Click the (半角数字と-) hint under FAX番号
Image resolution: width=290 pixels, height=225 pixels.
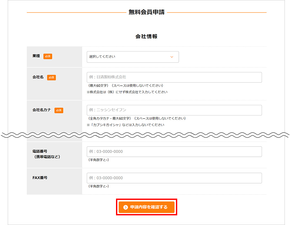point(99,186)
